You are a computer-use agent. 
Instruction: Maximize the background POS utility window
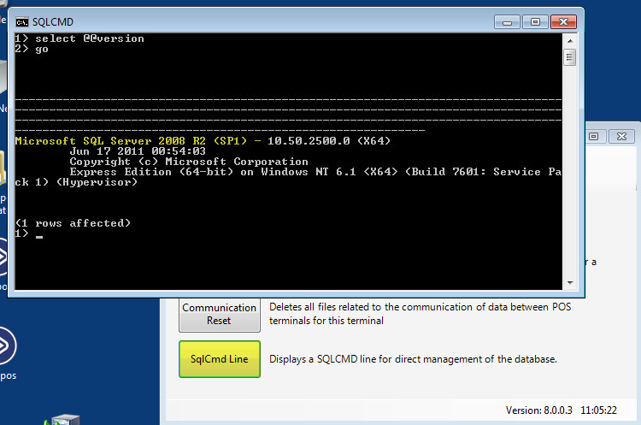pyautogui.click(x=595, y=137)
